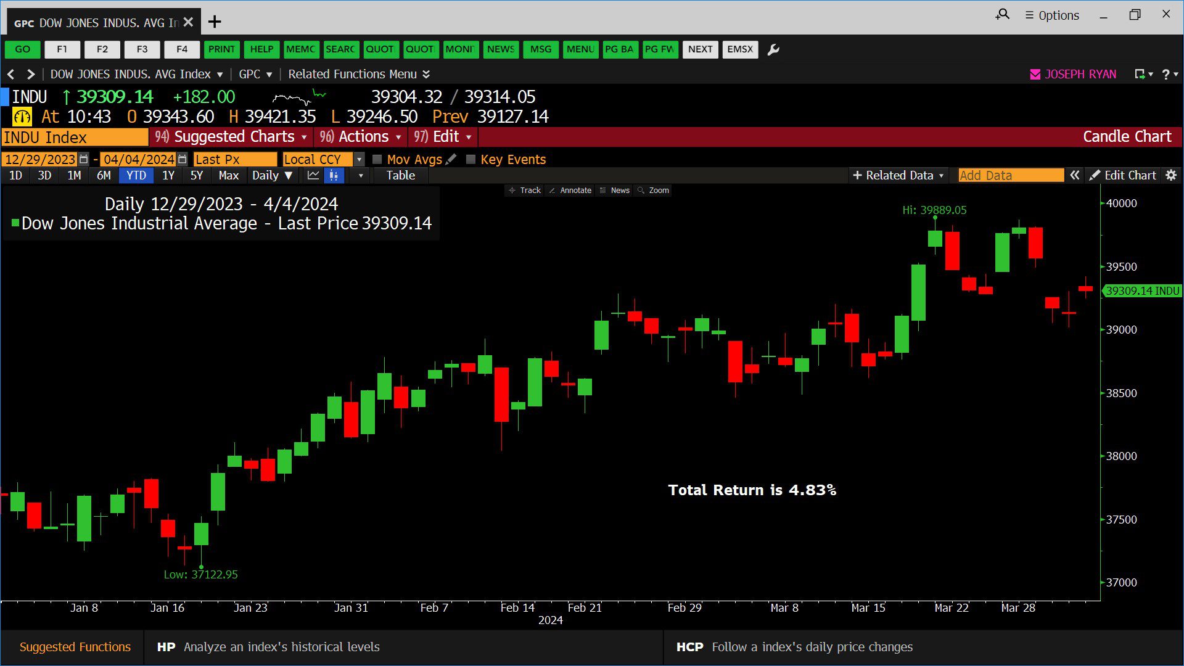Open the wrench settings icon in function bar
Screen dimensions: 1184x666
tap(773, 49)
